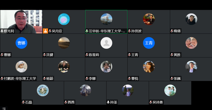Click the muted mic icon beside 曹悦
The width and height of the screenshot is (212, 110).
[129, 78]
